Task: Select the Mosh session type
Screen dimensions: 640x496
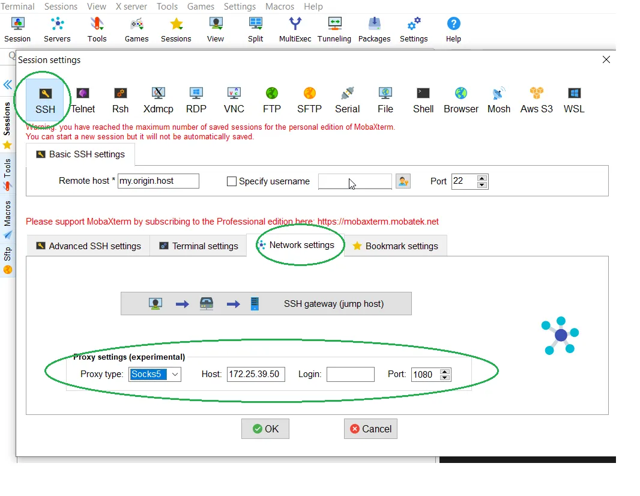Action: [499, 100]
